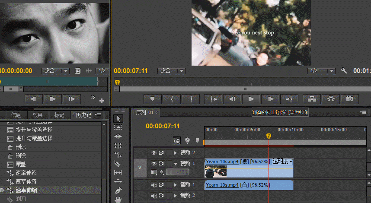Activate the Track Select tool
Screen dimensions: 371x203
pyautogui.click(x=118, y=127)
